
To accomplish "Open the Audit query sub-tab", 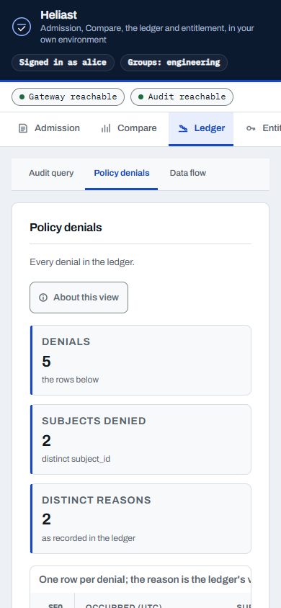I will [x=51, y=174].
